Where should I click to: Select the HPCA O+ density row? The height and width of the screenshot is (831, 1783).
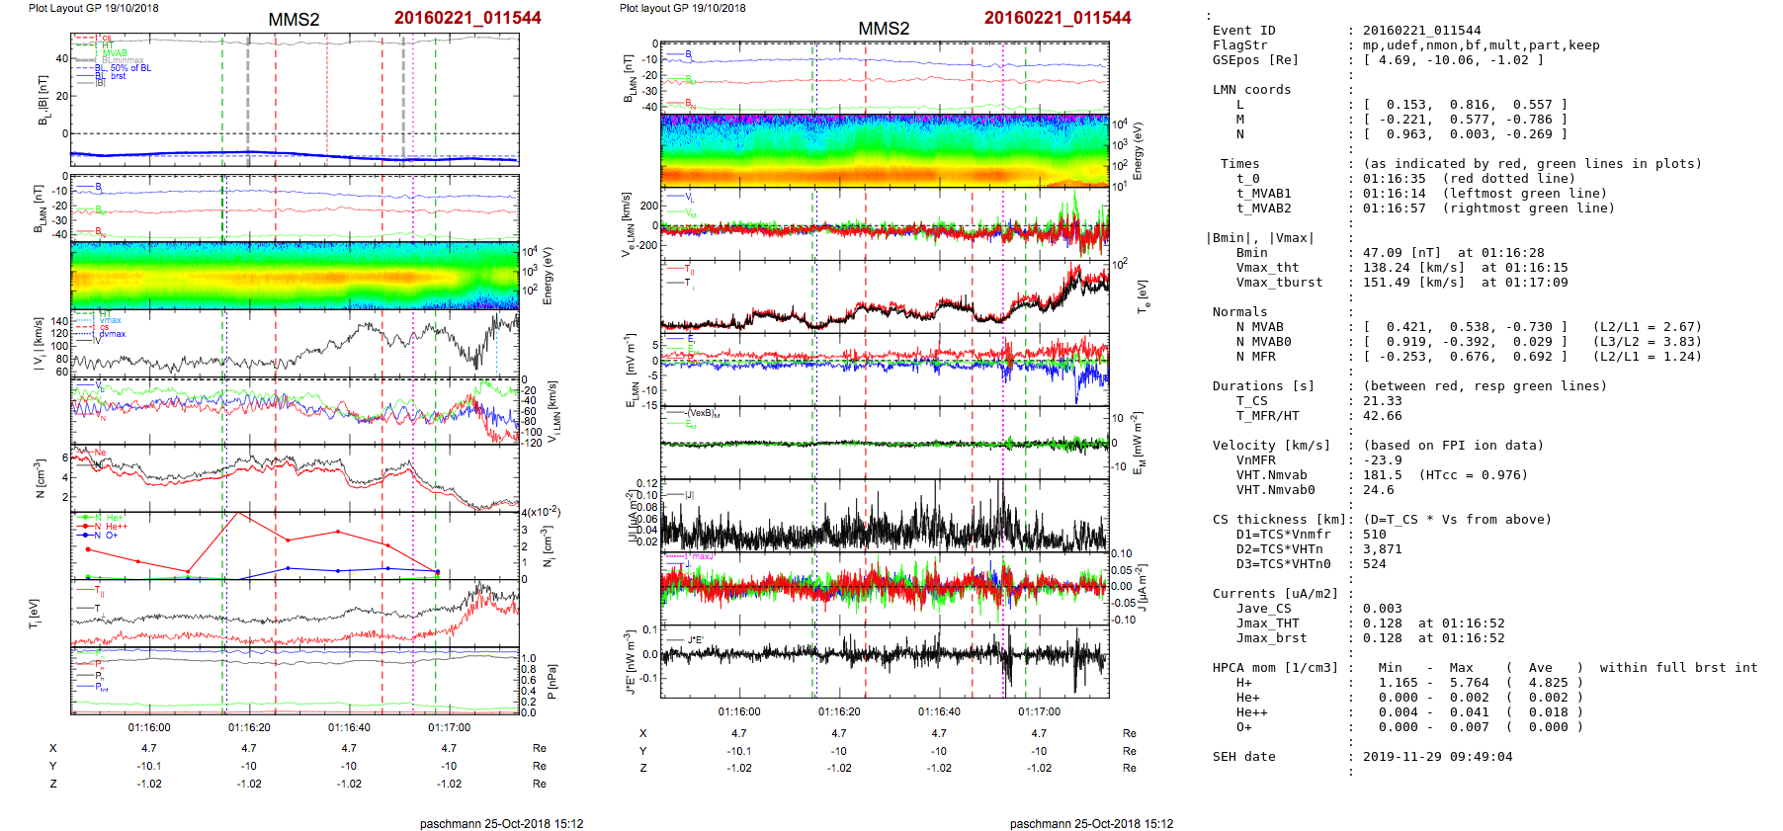tap(1409, 727)
